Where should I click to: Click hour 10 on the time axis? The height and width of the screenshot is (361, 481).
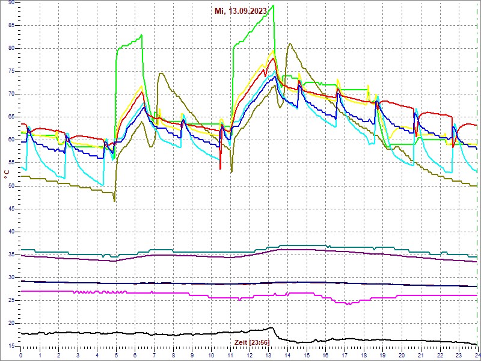tap(212, 355)
